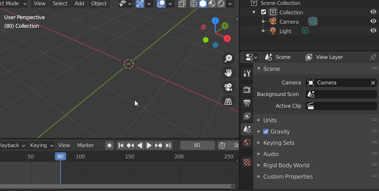Click the clock sync icon in timeline

(222, 146)
